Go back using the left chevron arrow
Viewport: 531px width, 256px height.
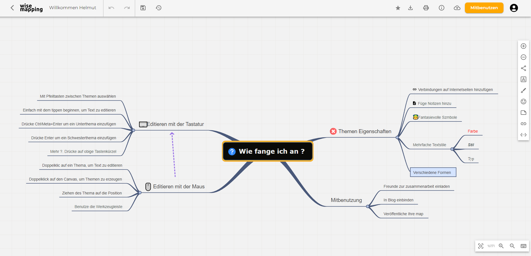(x=12, y=8)
